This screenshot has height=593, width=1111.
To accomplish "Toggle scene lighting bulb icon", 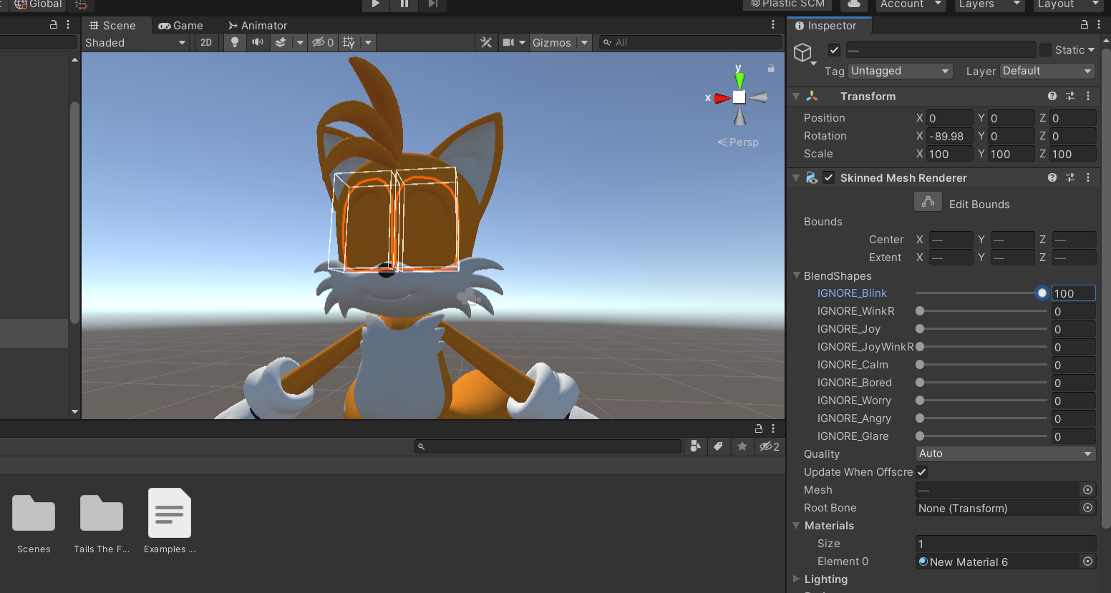I will (234, 42).
